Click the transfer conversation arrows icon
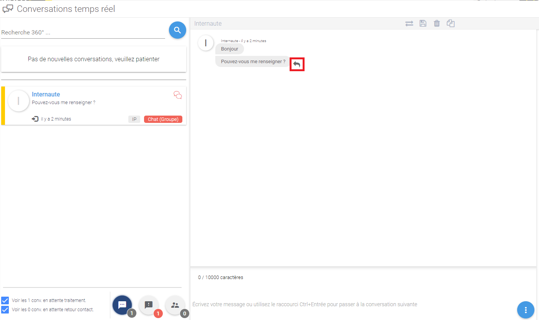Viewport: 539px width, 320px height. 409,24
